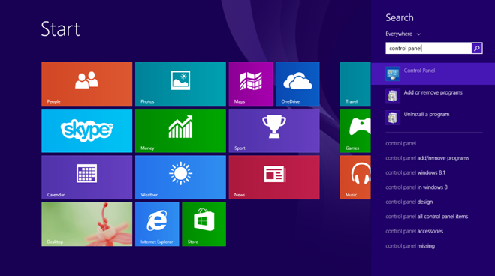Launch the Money tile
The width and height of the screenshot is (495, 276).
180,130
